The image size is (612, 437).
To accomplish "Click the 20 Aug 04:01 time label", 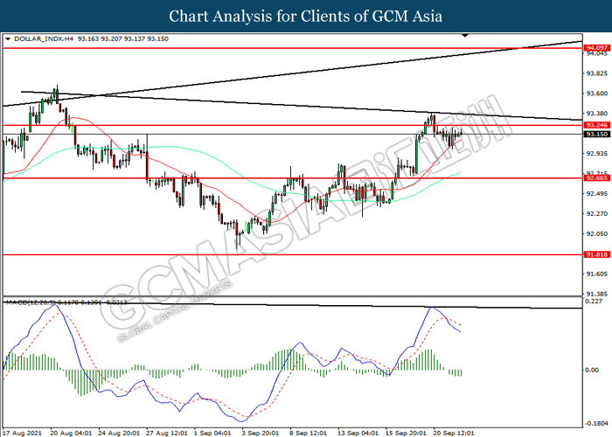I will tap(72, 434).
